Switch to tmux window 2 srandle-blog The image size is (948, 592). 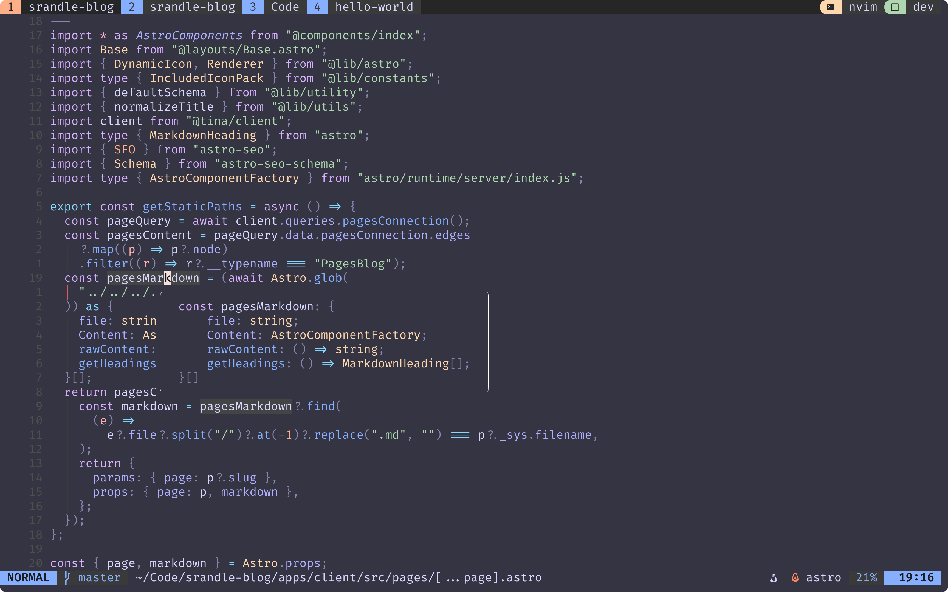click(182, 7)
